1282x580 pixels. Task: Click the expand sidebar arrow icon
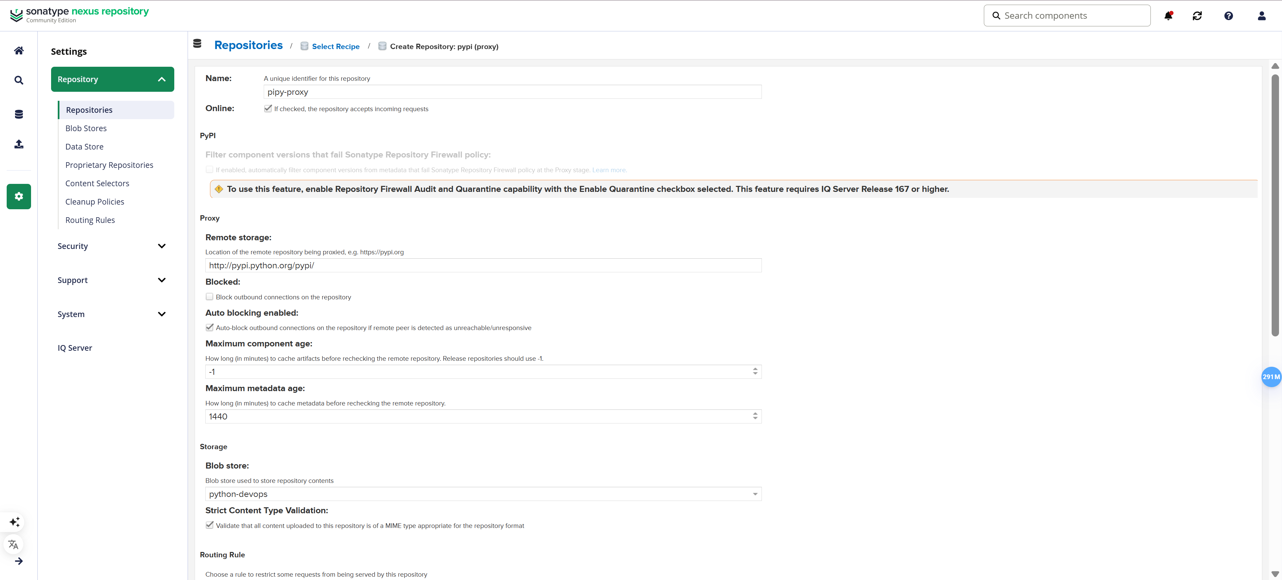coord(19,561)
